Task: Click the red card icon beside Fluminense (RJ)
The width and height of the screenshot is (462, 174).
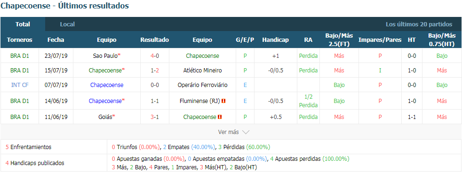Action: (223, 101)
